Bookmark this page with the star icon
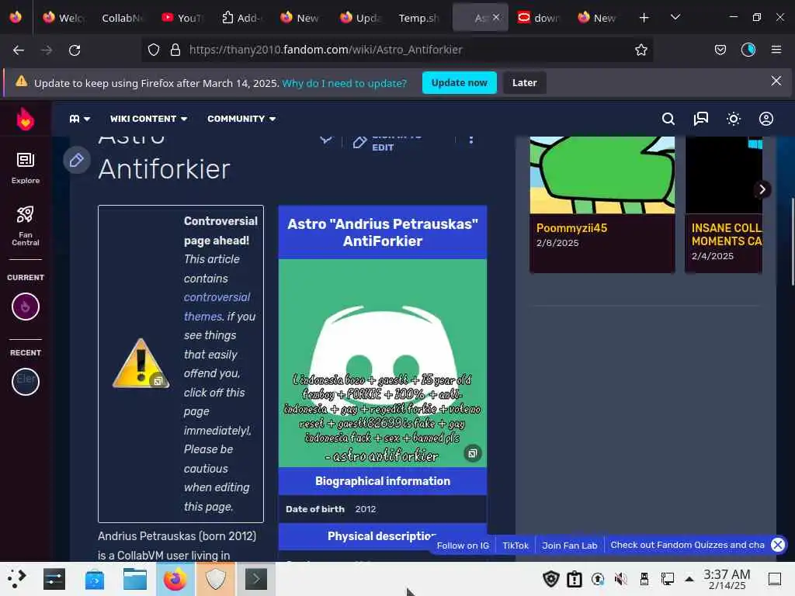Image resolution: width=795 pixels, height=596 pixels. coord(641,50)
